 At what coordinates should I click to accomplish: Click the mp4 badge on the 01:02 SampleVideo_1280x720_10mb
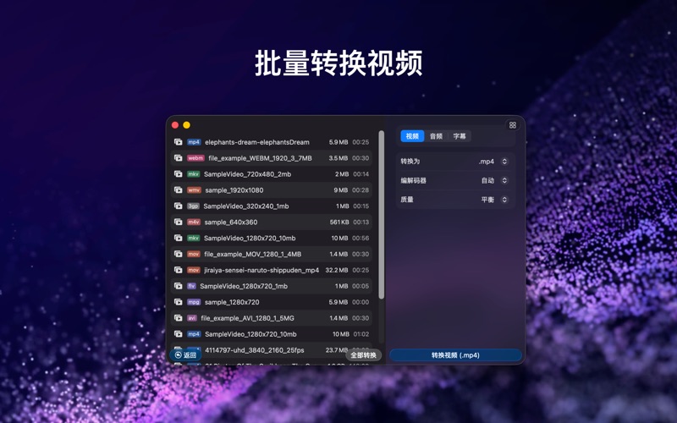(194, 333)
